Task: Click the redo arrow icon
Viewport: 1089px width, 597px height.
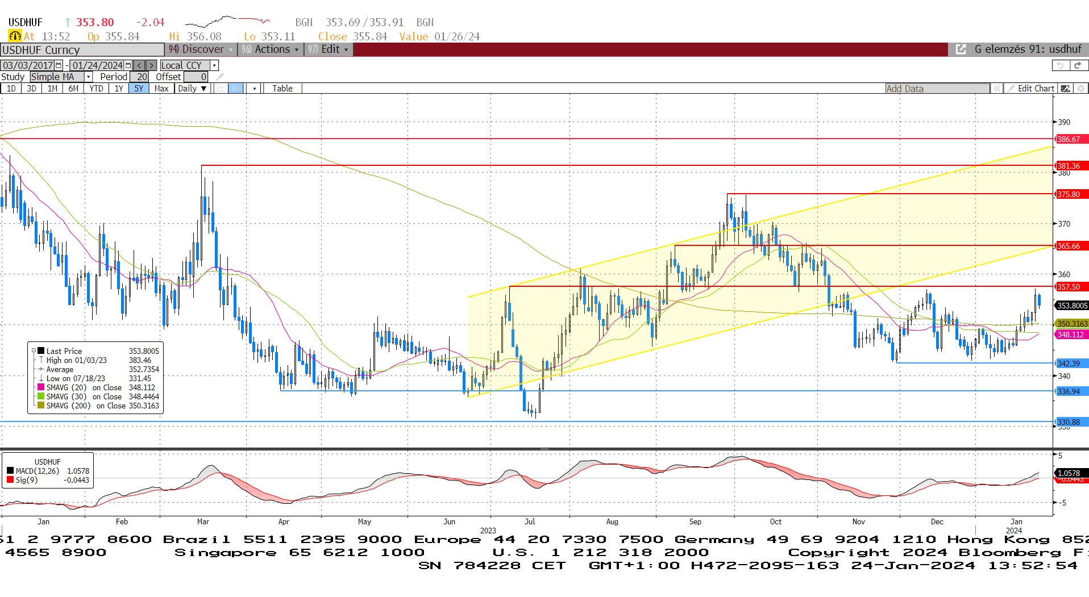Action: pos(1079,66)
